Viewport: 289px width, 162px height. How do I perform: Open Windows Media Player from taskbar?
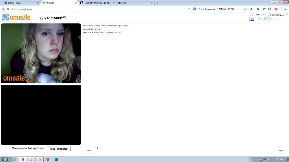39,159
